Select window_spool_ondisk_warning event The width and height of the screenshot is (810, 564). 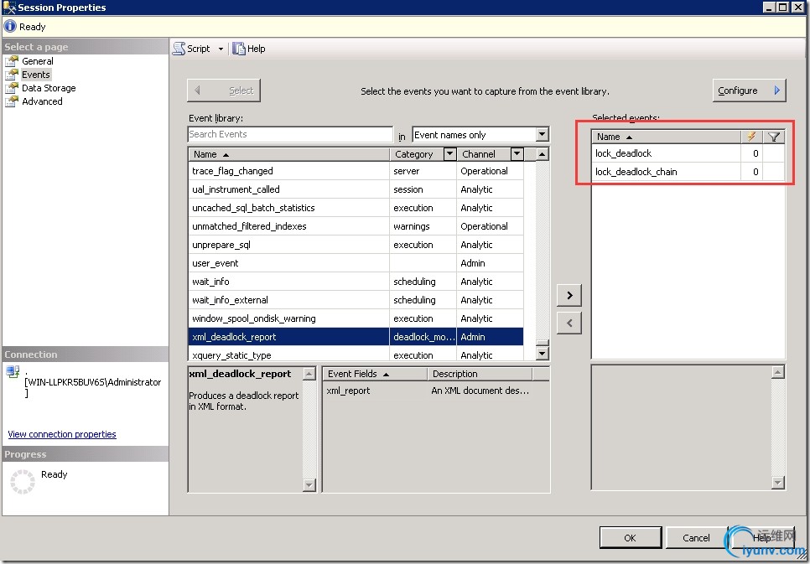click(356, 318)
